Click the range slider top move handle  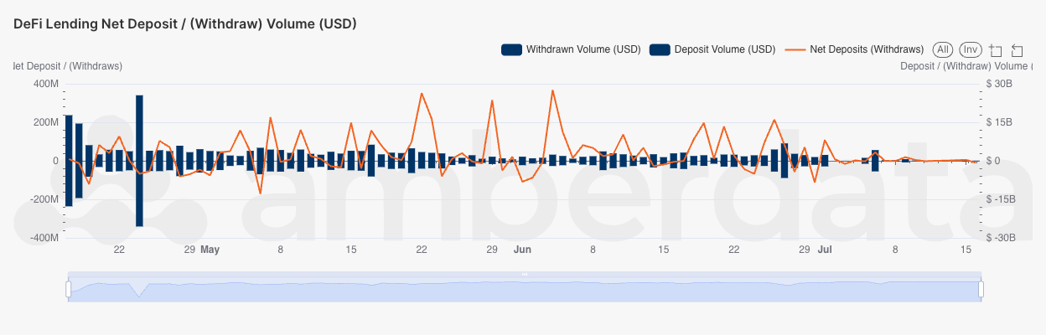tap(525, 274)
